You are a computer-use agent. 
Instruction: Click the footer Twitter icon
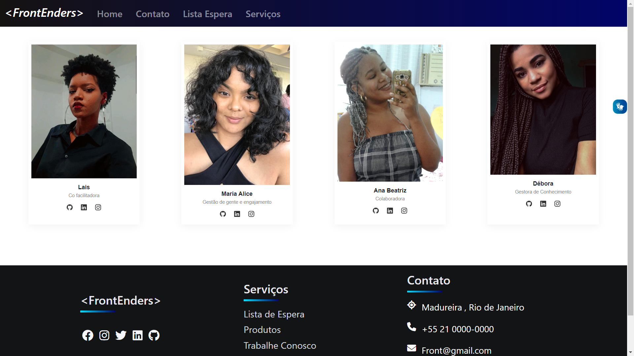coord(121,335)
